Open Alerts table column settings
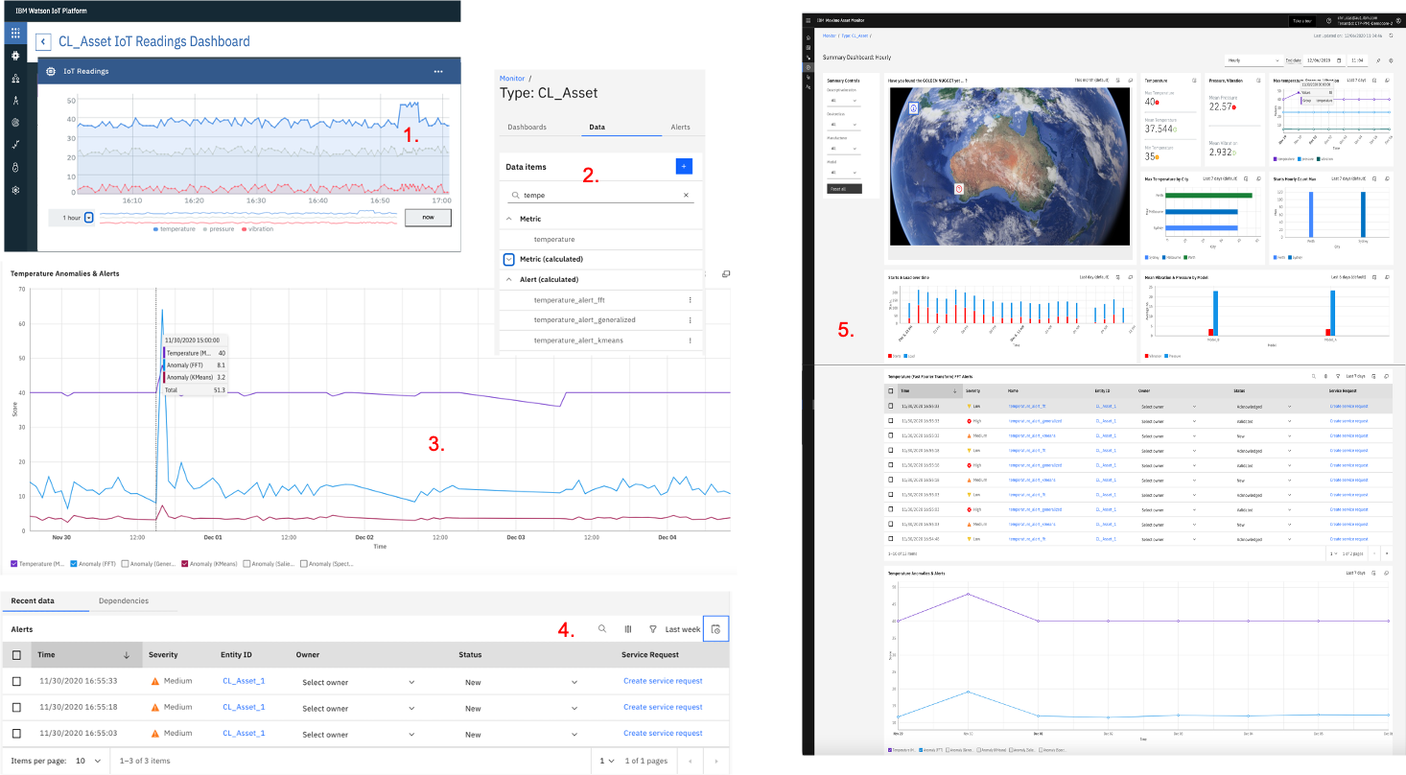The image size is (1406, 775). coord(628,629)
